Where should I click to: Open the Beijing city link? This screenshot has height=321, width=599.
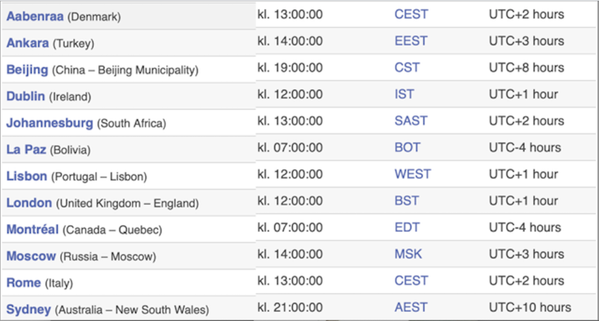tap(27, 70)
